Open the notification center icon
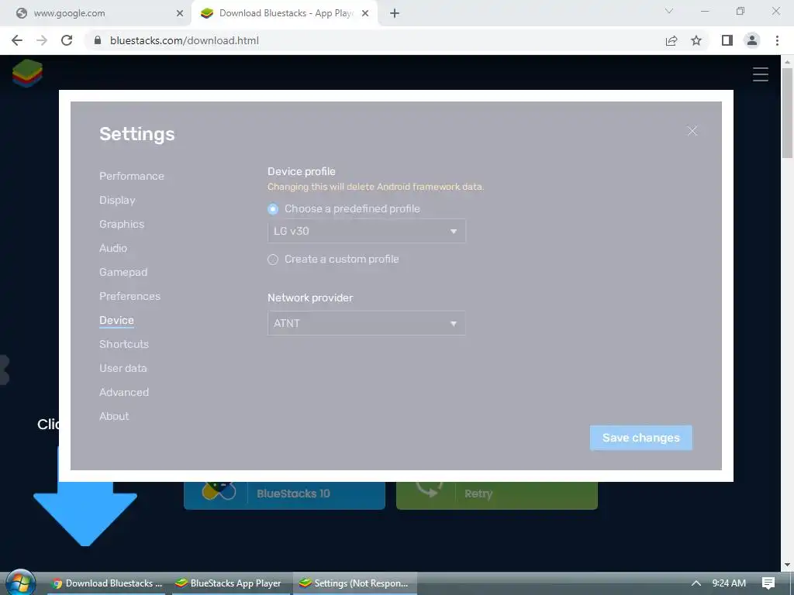This screenshot has width=794, height=595. click(x=768, y=583)
